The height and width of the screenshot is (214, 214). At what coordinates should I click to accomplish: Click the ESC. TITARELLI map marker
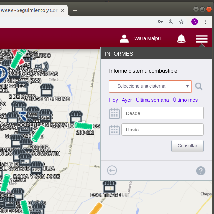tap(109, 187)
